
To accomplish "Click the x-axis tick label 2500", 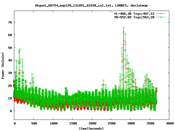I will point(112,123).
